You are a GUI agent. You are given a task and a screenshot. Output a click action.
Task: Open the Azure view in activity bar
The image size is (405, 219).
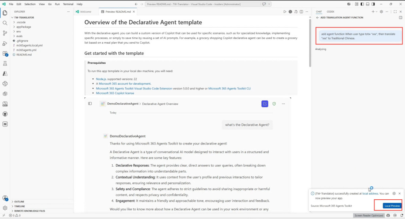[5, 74]
